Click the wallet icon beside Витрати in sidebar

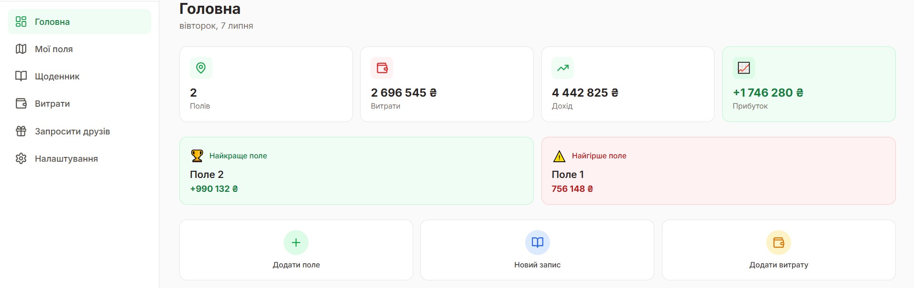pyautogui.click(x=21, y=103)
